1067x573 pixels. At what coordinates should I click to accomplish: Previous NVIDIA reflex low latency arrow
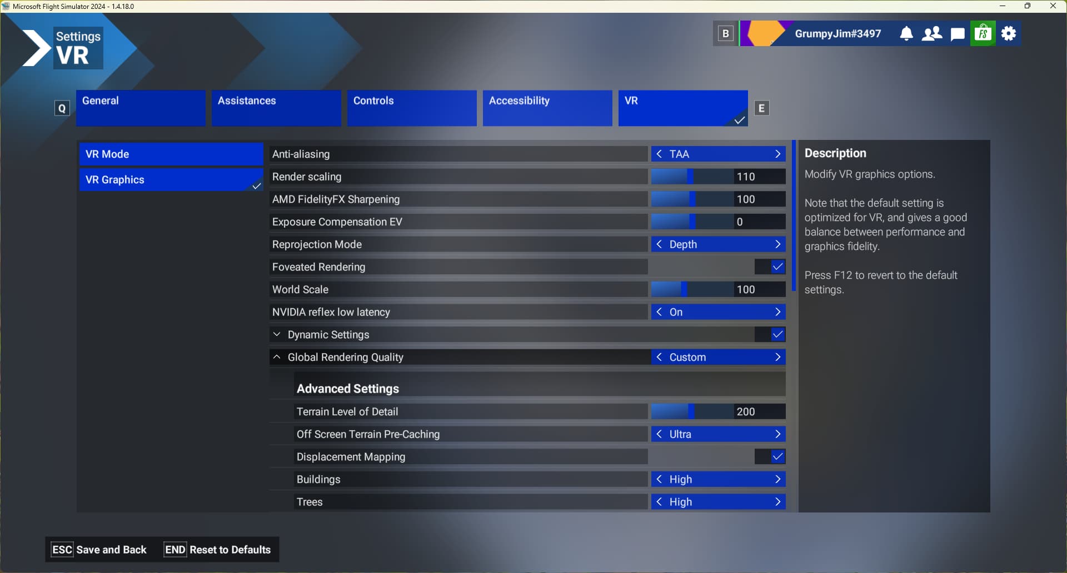[659, 312]
